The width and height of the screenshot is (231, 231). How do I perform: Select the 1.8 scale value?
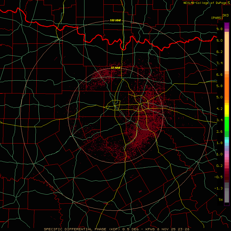point(219,143)
